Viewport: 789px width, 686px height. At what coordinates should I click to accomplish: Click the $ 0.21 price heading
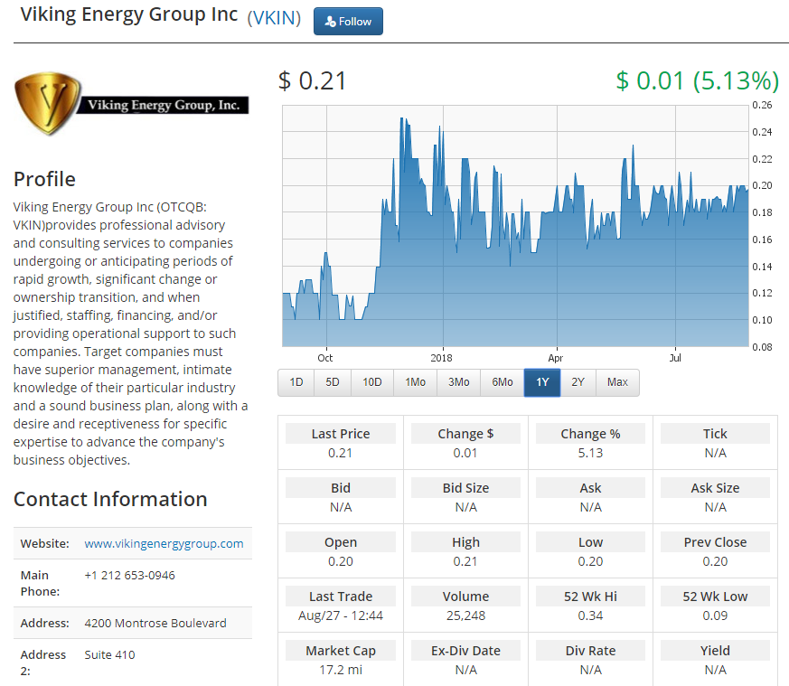click(x=312, y=81)
